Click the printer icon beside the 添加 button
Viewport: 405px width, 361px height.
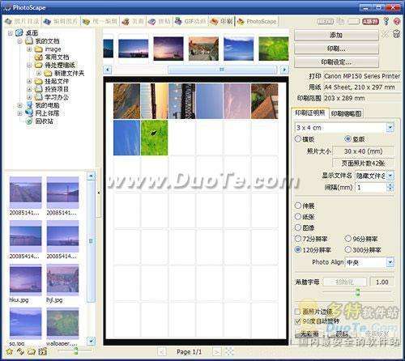[396, 34]
